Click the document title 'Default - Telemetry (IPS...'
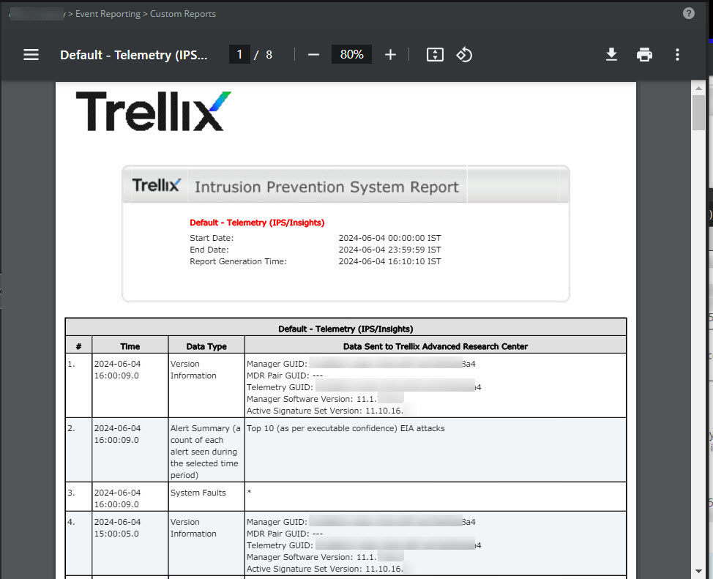The width and height of the screenshot is (713, 579). [134, 55]
